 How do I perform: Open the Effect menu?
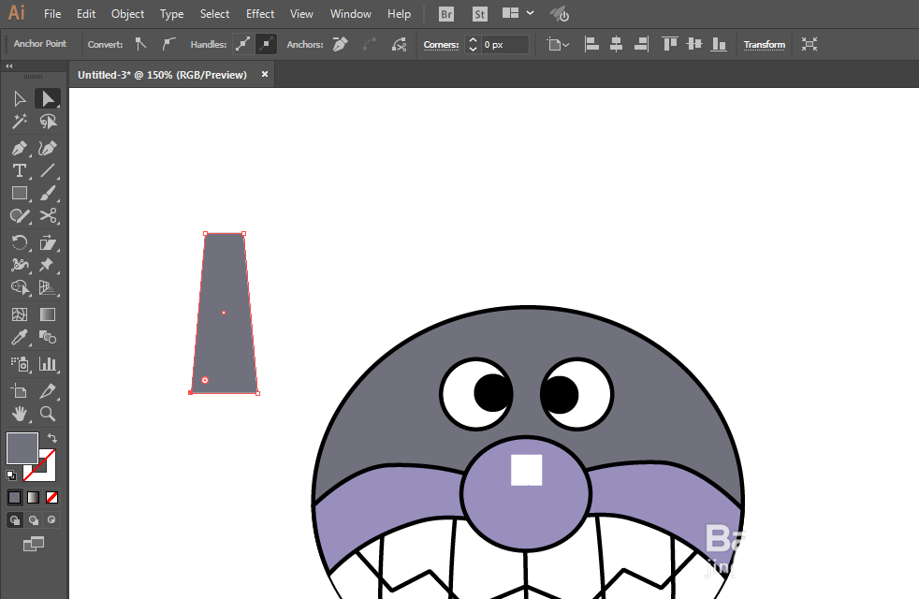click(259, 13)
